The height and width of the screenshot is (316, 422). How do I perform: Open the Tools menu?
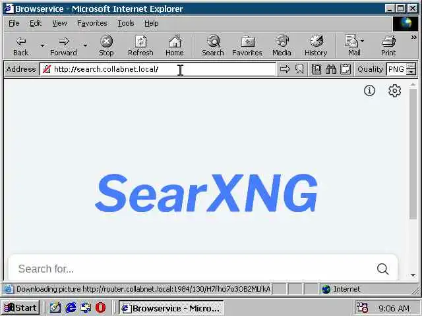click(x=126, y=24)
